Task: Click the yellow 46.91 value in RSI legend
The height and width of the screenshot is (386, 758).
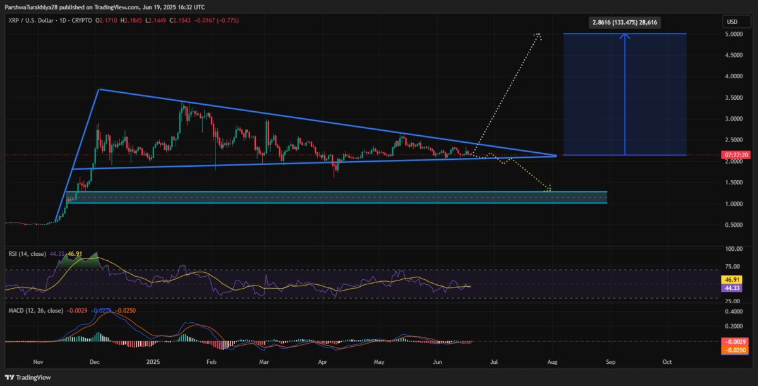Action: coord(75,254)
